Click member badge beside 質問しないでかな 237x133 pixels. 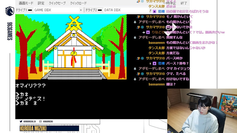click(138, 27)
